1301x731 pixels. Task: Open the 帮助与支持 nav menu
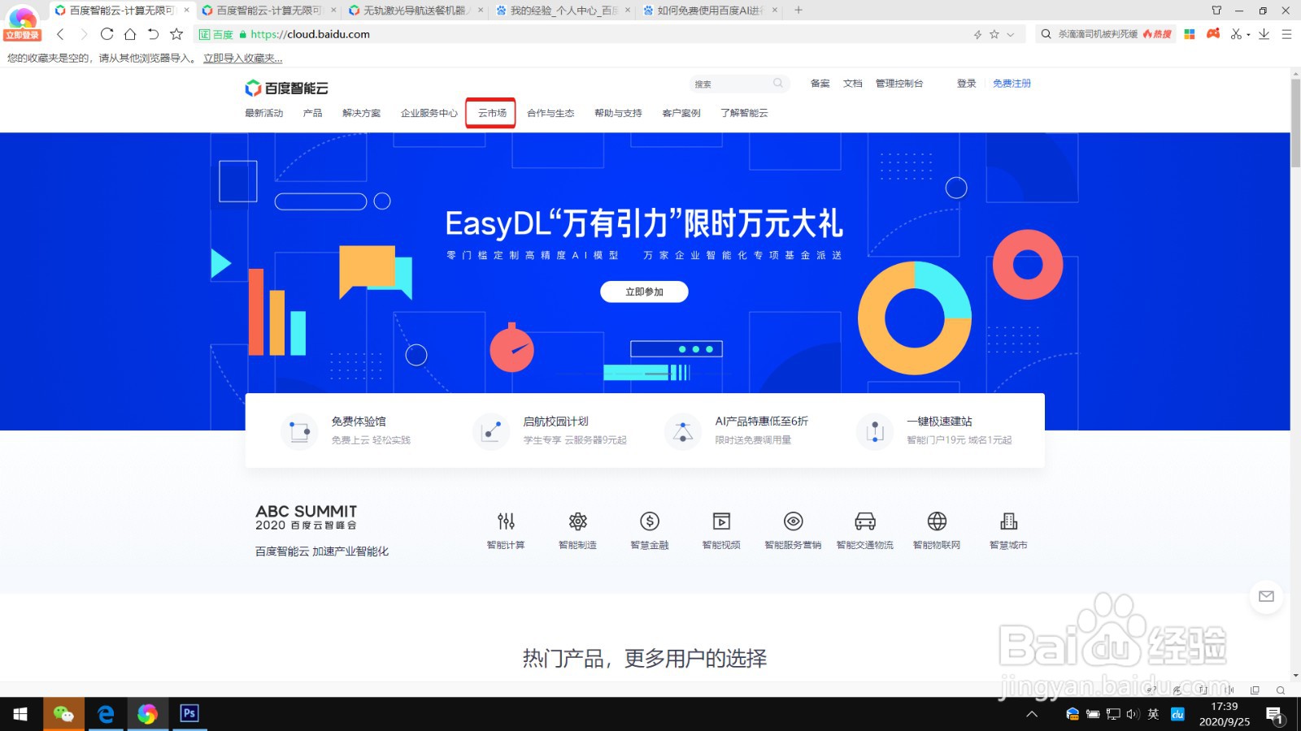click(618, 113)
